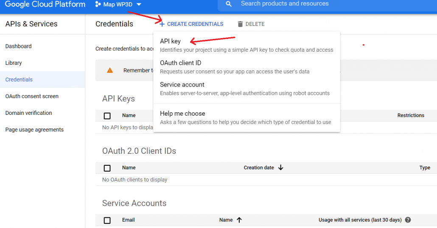The width and height of the screenshot is (437, 228).
Task: Click the DELETE button text
Action: click(x=255, y=24)
